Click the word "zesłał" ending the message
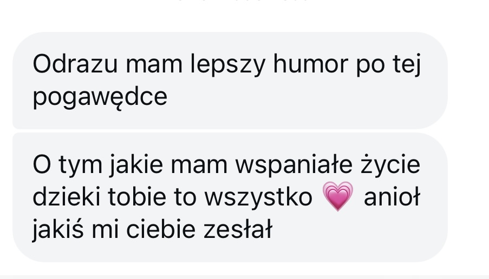 click(x=238, y=230)
